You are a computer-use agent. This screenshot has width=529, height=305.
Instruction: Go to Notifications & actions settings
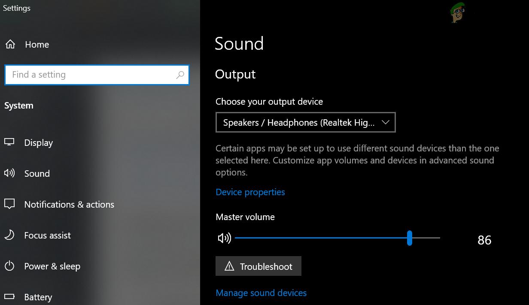69,205
